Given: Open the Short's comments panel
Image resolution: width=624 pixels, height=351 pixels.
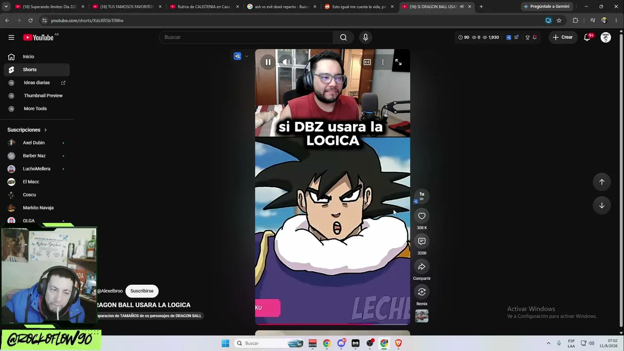Looking at the screenshot, I should [x=422, y=241].
